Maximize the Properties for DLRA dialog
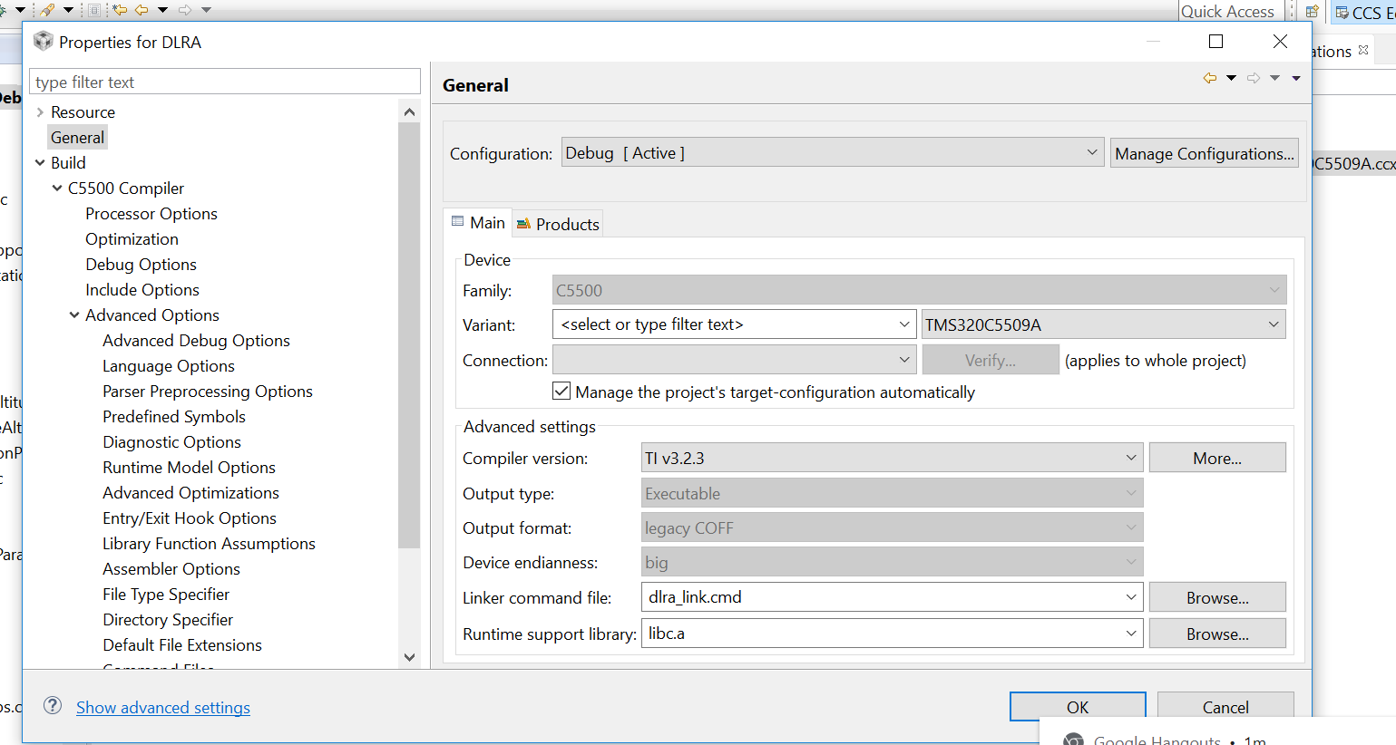The image size is (1396, 745). pyautogui.click(x=1216, y=42)
